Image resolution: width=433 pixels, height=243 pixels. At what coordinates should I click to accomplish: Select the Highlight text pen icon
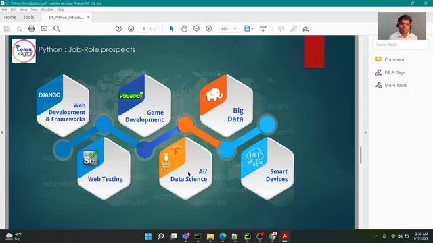293,28
